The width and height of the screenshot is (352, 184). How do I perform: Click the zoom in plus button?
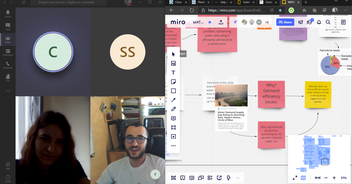click(x=334, y=178)
